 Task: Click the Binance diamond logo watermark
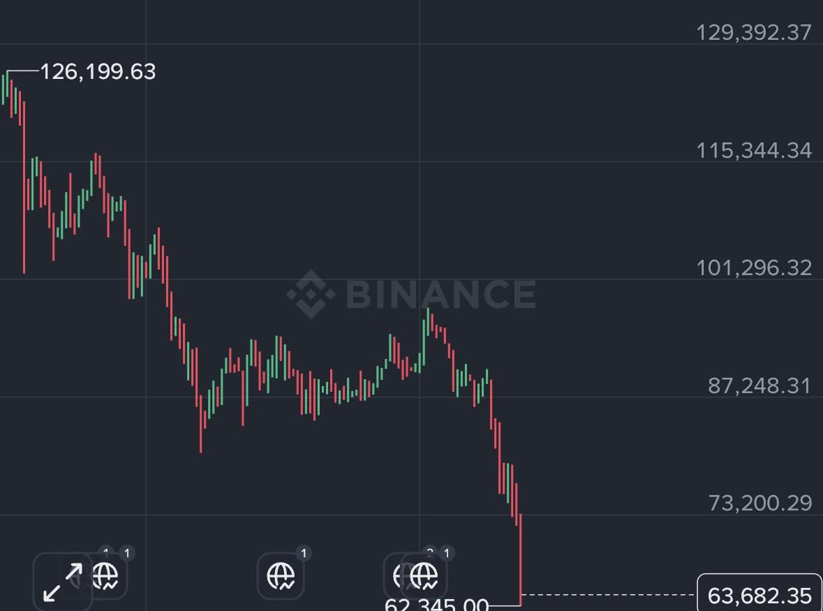click(x=311, y=294)
